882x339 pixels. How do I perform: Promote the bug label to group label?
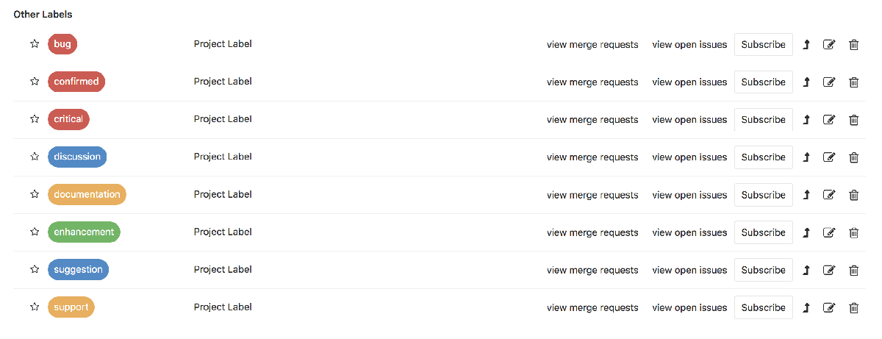coord(806,45)
